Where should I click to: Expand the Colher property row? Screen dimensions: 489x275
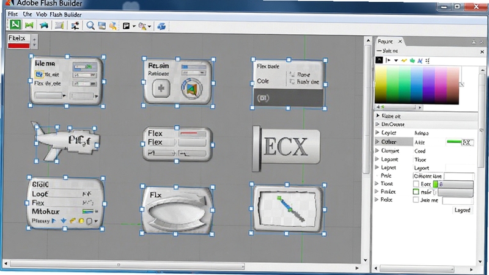point(377,142)
